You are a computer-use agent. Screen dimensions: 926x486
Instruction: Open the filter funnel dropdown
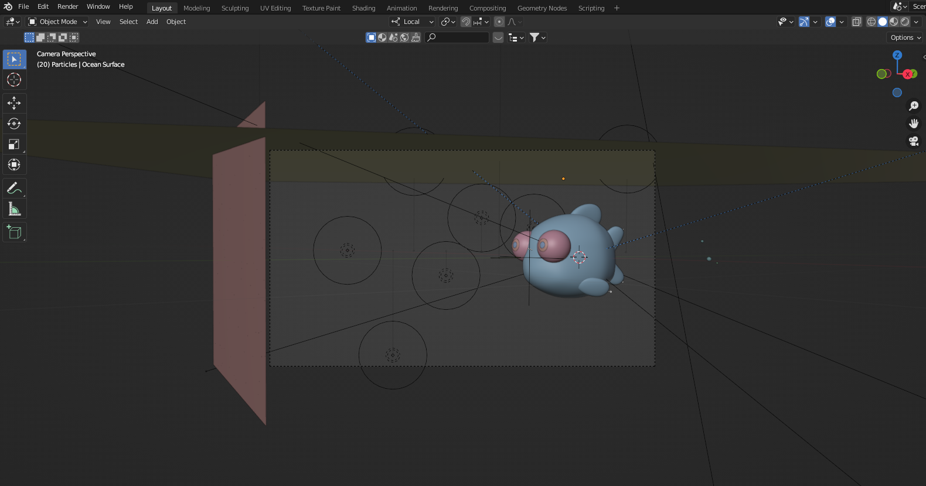point(538,37)
